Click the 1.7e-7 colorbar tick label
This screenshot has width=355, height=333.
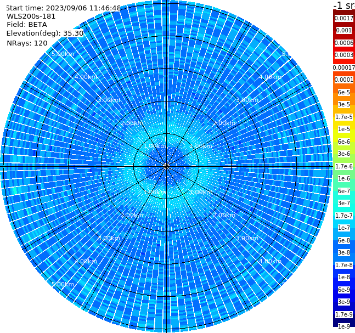point(344,216)
